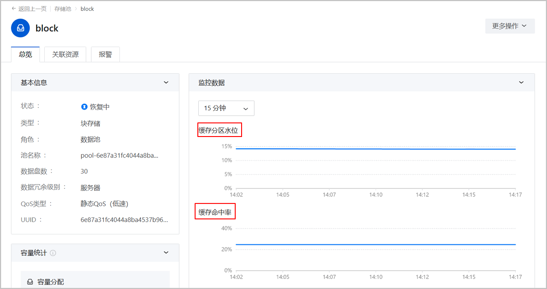Screen dimensions: 547x289
Task: Click the 块存储 type value
Action: (x=91, y=123)
